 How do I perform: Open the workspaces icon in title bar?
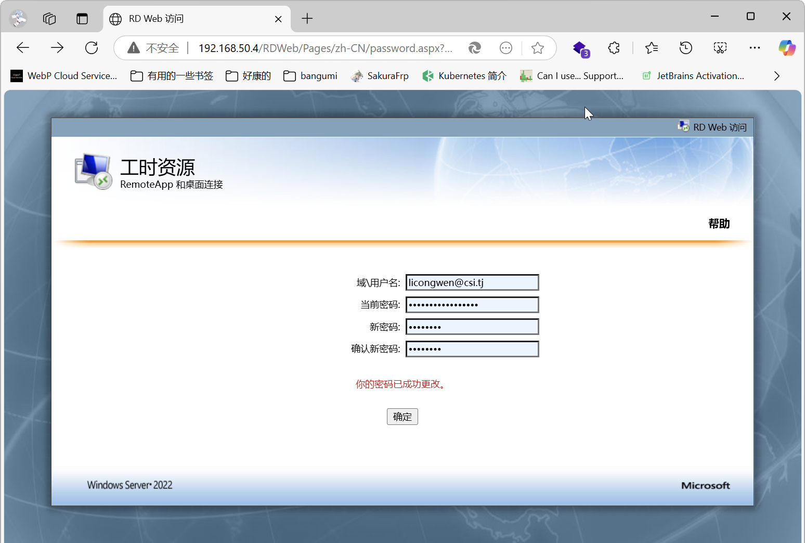pos(49,19)
